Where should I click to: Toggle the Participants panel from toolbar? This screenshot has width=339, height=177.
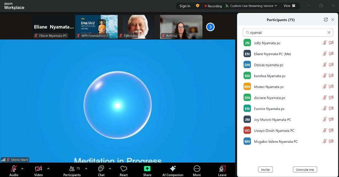coord(72,169)
